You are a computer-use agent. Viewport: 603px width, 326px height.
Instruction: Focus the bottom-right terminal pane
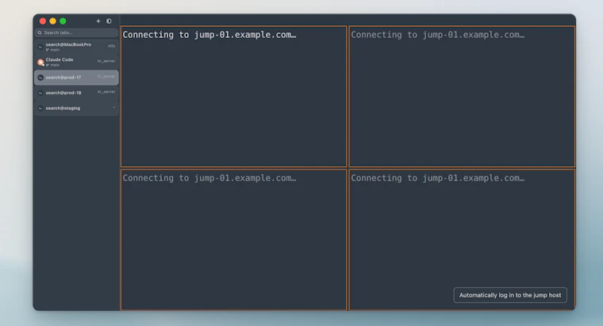(x=462, y=240)
